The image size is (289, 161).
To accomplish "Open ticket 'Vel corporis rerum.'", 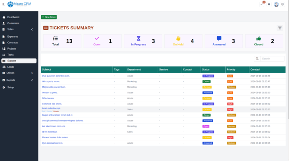I will click(x=51, y=81).
